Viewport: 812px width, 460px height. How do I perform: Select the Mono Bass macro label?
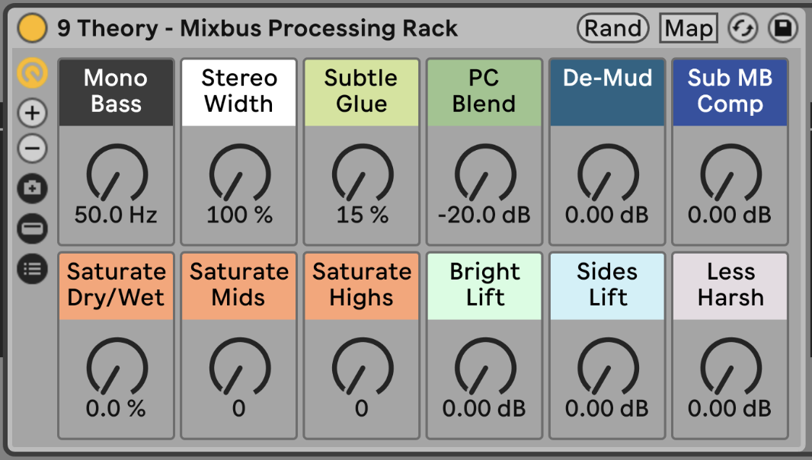pyautogui.click(x=116, y=92)
